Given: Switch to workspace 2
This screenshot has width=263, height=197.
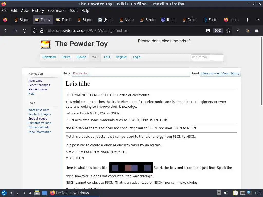Looking at the screenshot, I should (18, 193).
